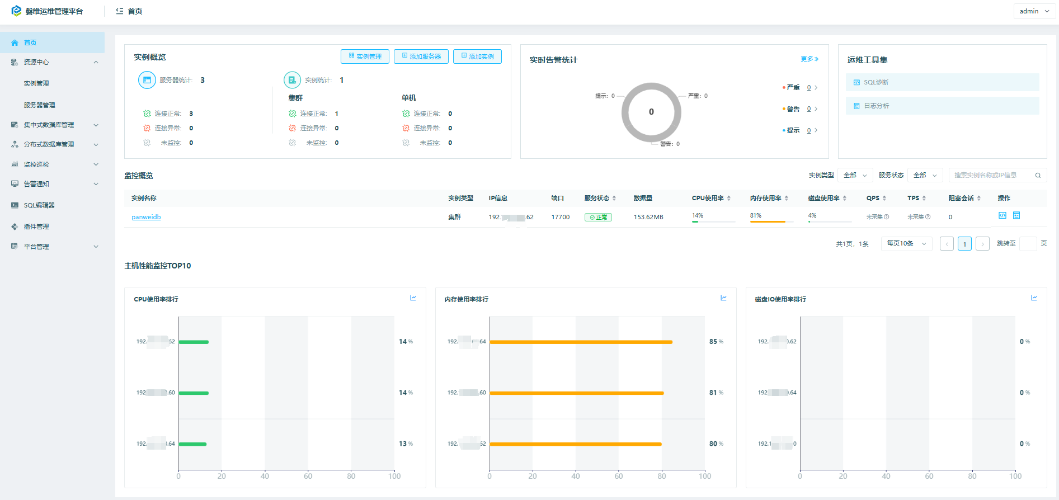Click the 实例统计 instance icon
Viewport: 1059px width, 500px height.
click(293, 80)
